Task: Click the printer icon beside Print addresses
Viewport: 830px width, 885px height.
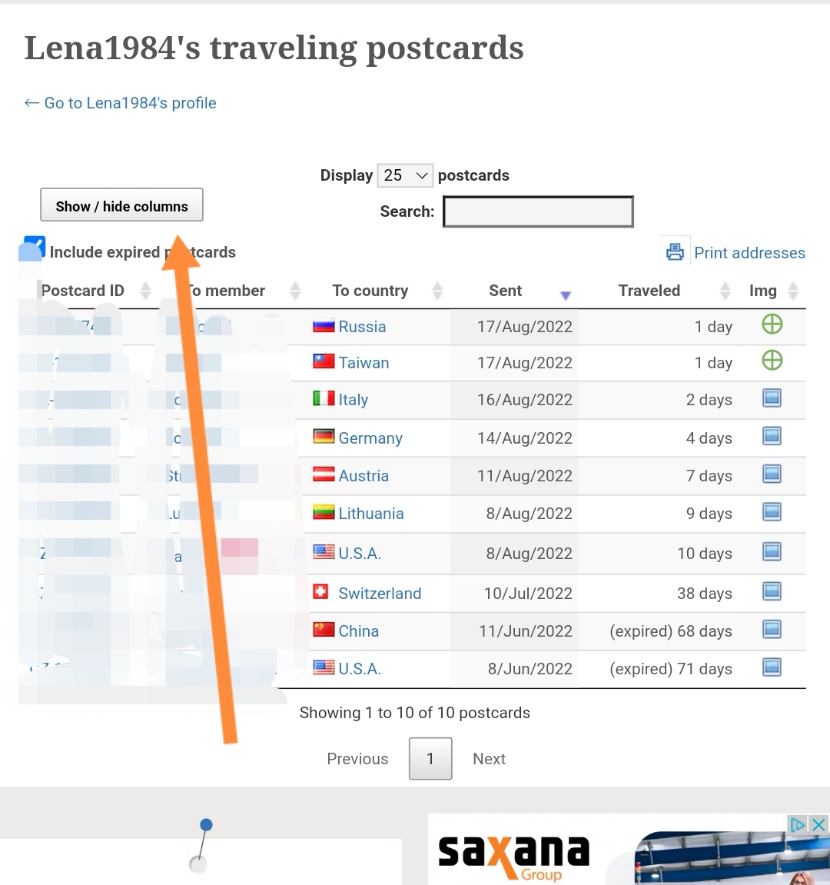Action: [x=675, y=251]
